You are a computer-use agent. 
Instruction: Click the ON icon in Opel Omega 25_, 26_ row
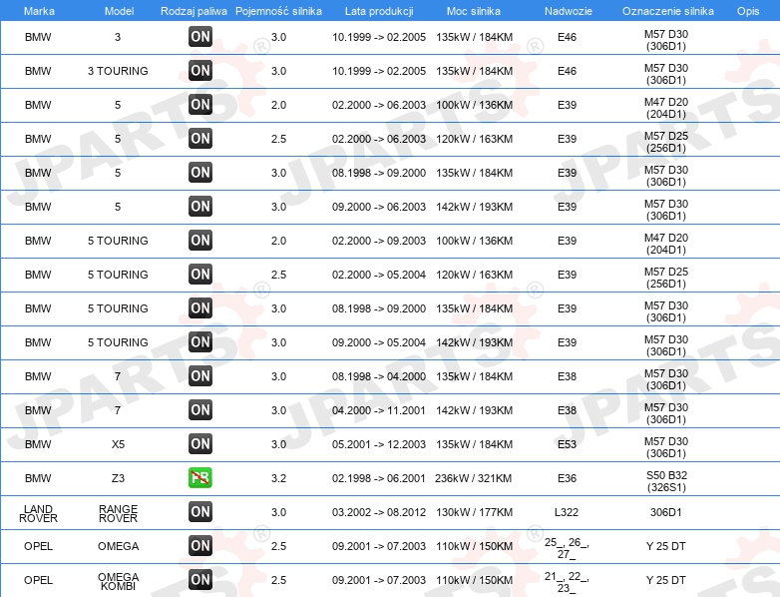[x=200, y=546]
